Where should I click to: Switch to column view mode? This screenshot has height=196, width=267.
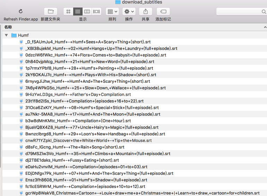[x=87, y=11]
